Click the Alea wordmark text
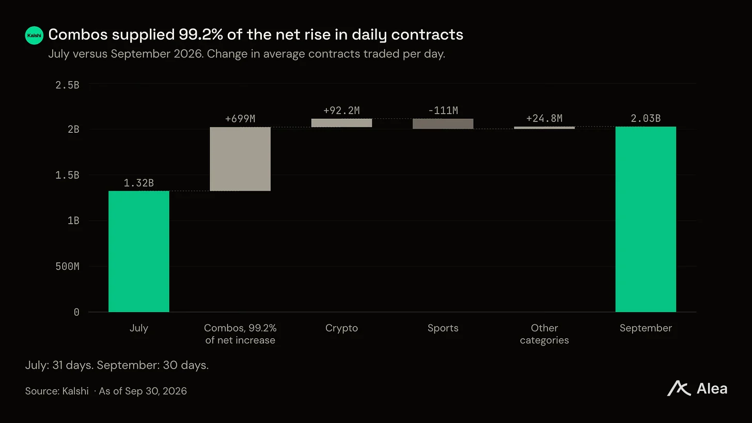This screenshot has height=423, width=752. 712,389
